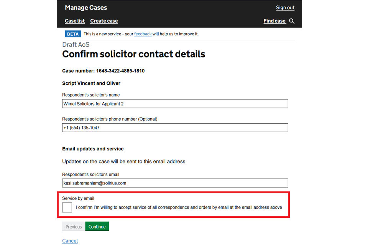The height and width of the screenshot is (245, 368).
Task: Click the search magnifier icon
Action: (292, 21)
